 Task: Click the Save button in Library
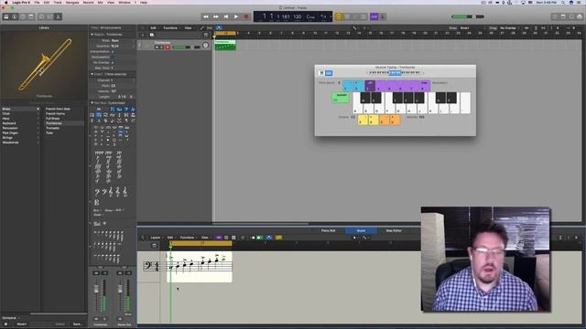(x=77, y=324)
